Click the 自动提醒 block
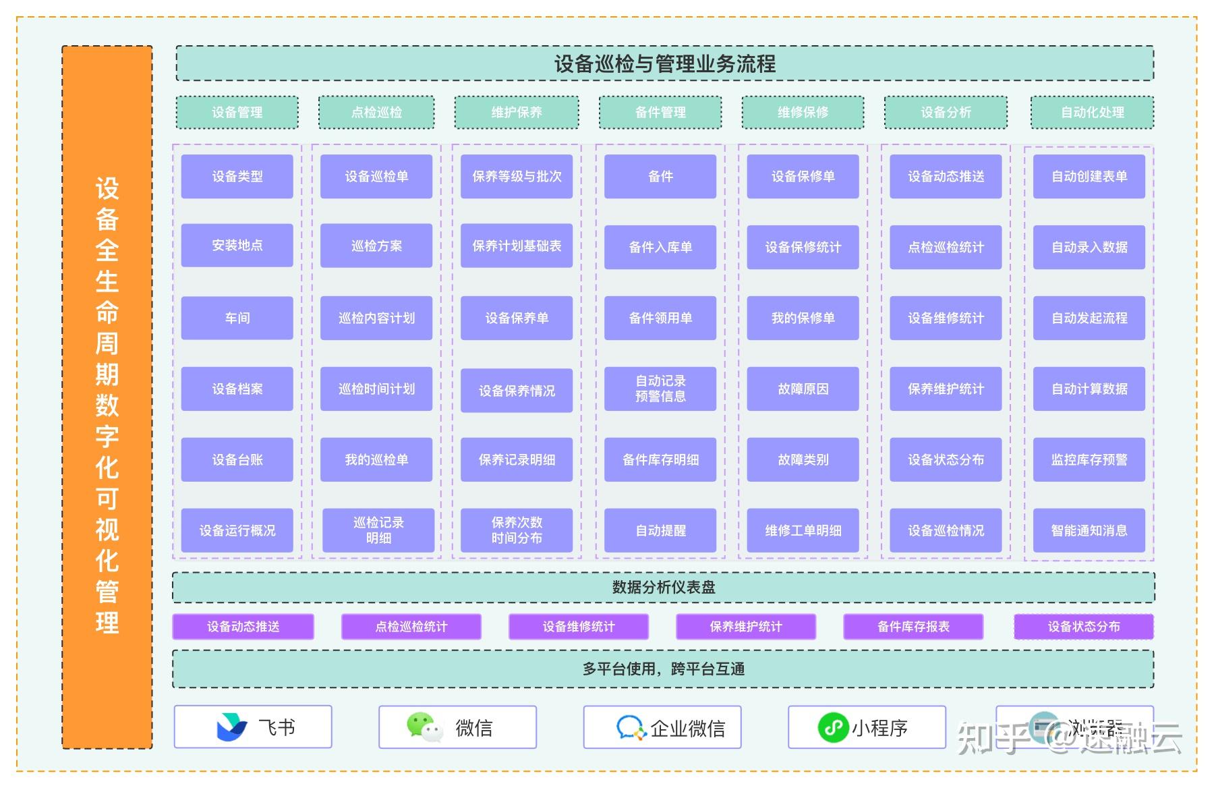 [x=660, y=530]
